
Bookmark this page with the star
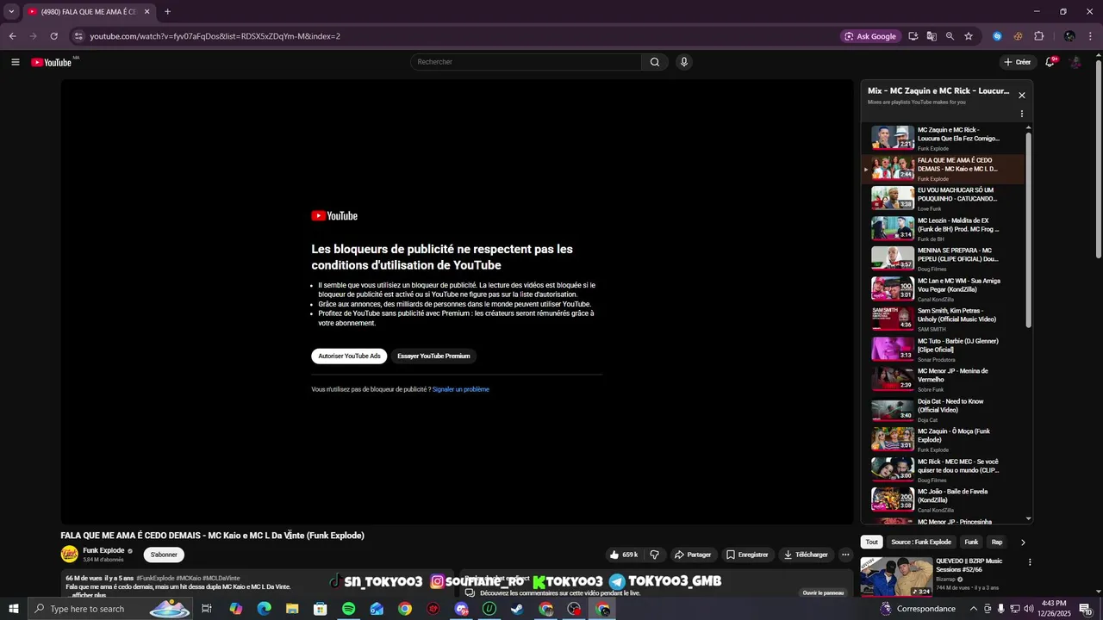[x=969, y=36]
